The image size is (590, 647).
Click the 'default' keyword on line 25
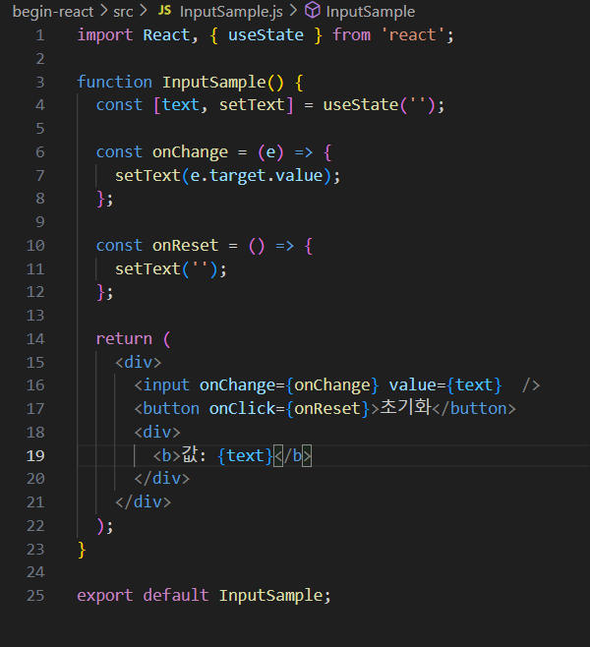(x=176, y=596)
